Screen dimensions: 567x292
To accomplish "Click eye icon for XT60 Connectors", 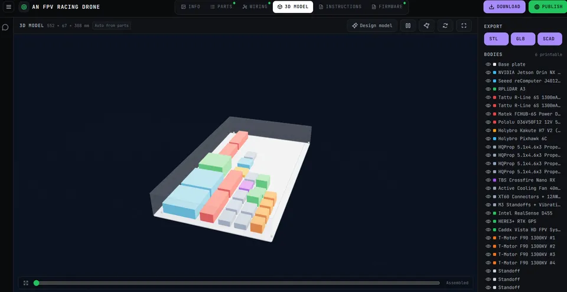I will click(x=488, y=196).
